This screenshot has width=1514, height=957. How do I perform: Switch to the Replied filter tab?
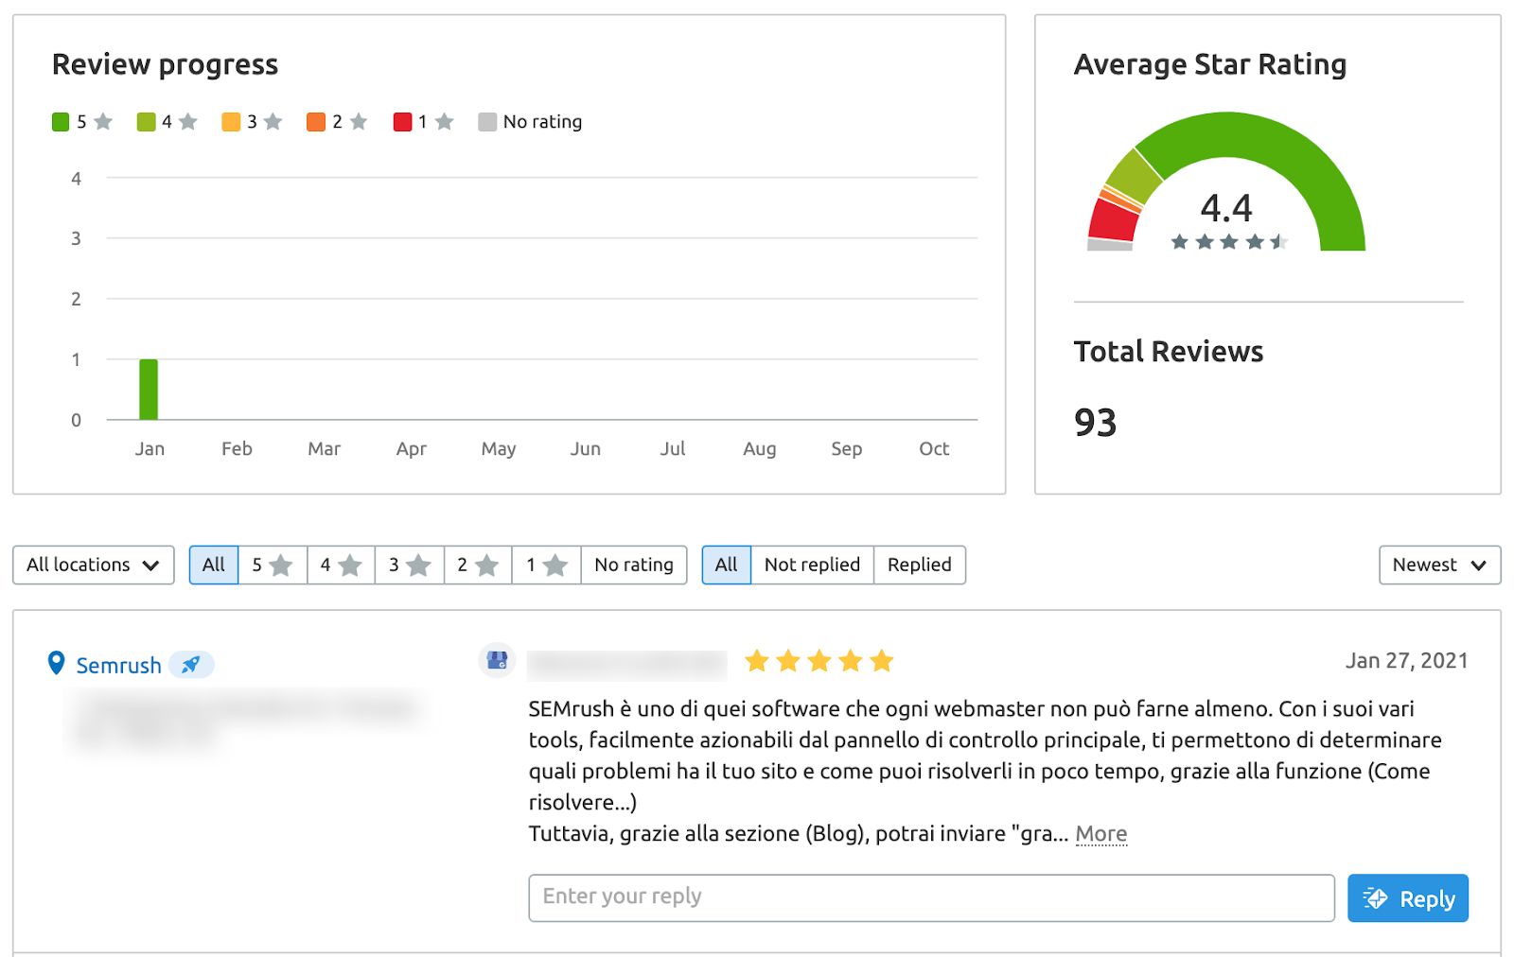tap(919, 565)
